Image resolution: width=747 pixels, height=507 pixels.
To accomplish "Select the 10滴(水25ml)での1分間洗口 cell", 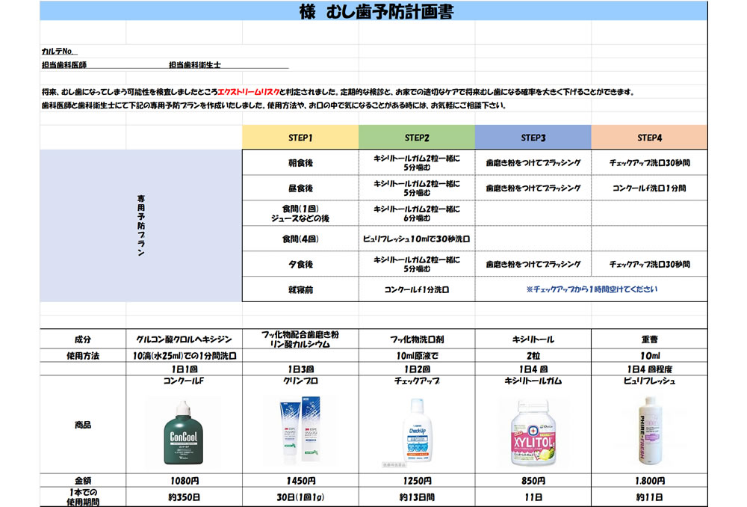I will 184,356.
